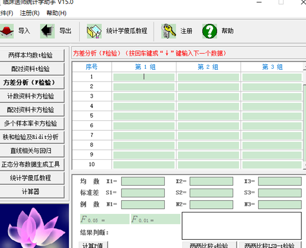Image resolution: width=306 pixels, height=248 pixels.
Task: Click row 8 cell of 第 1 组
Action: coord(144,145)
